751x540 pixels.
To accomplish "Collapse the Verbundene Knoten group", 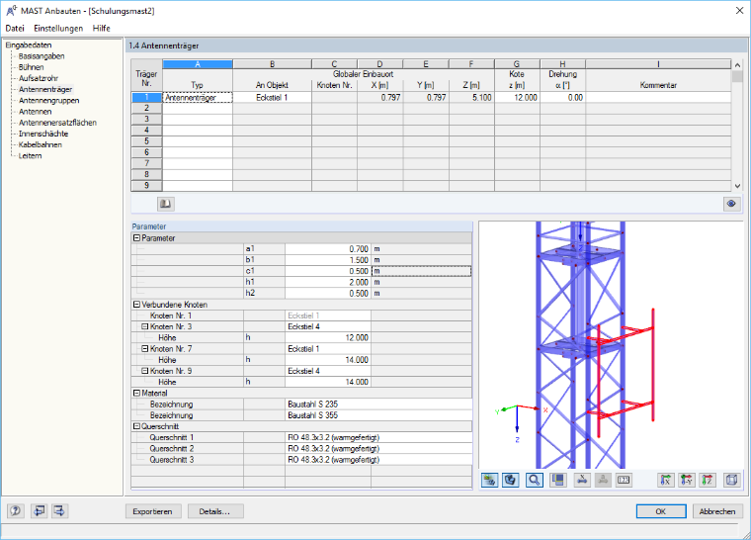I will (x=136, y=305).
